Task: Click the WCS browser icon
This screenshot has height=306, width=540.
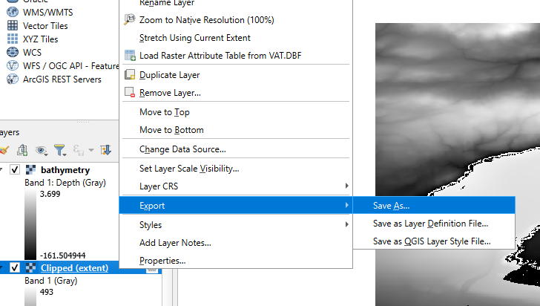Action: (13, 53)
